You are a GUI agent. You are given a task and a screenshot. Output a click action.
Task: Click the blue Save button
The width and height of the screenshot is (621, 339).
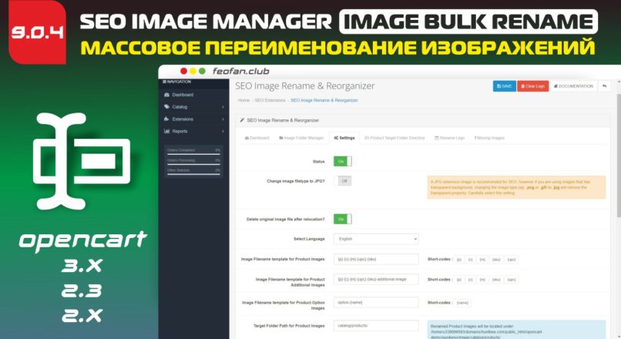[504, 86]
